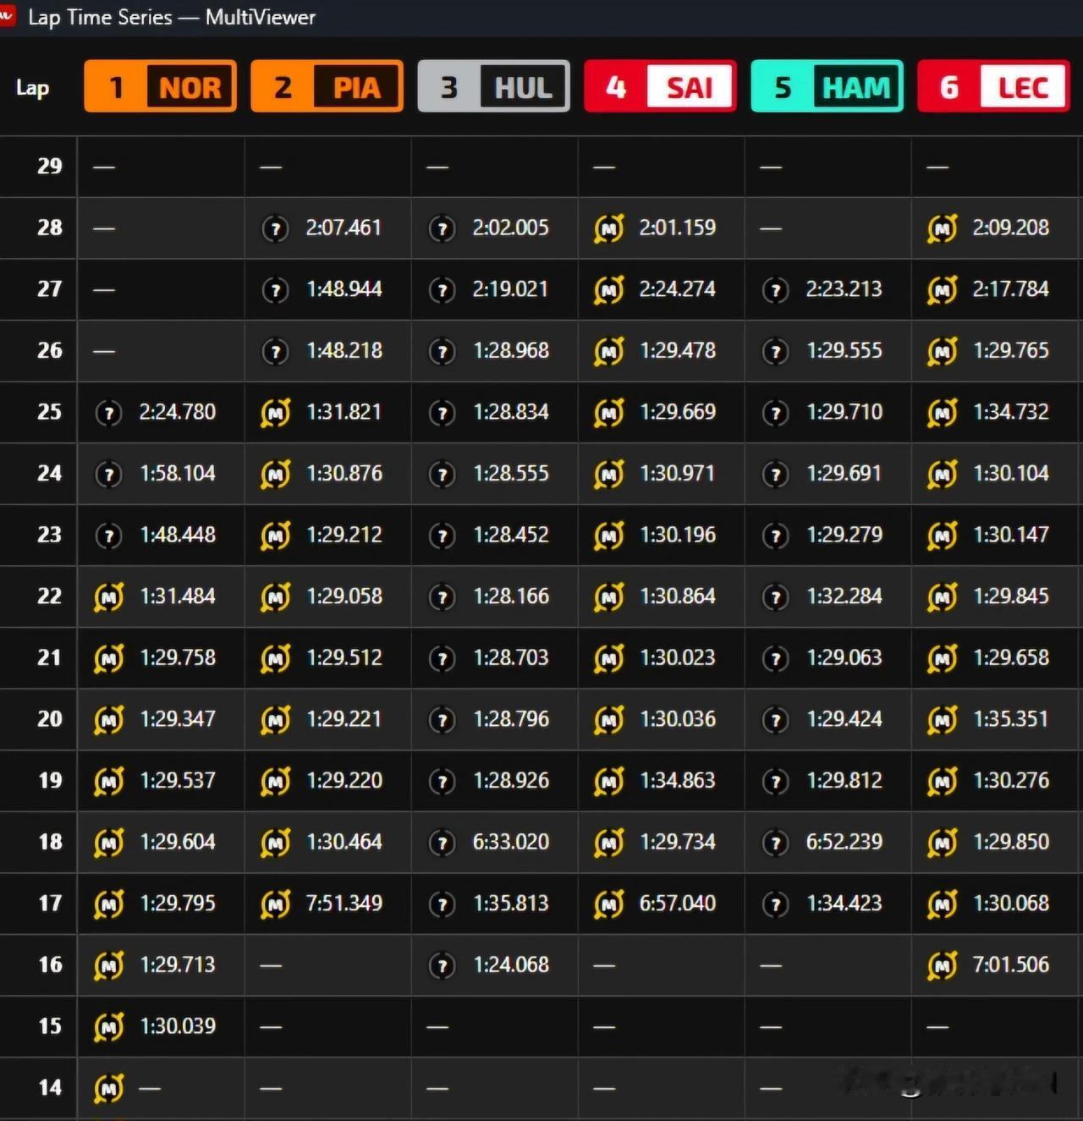
Task: Click lap time 1:30.196
Action: (678, 535)
